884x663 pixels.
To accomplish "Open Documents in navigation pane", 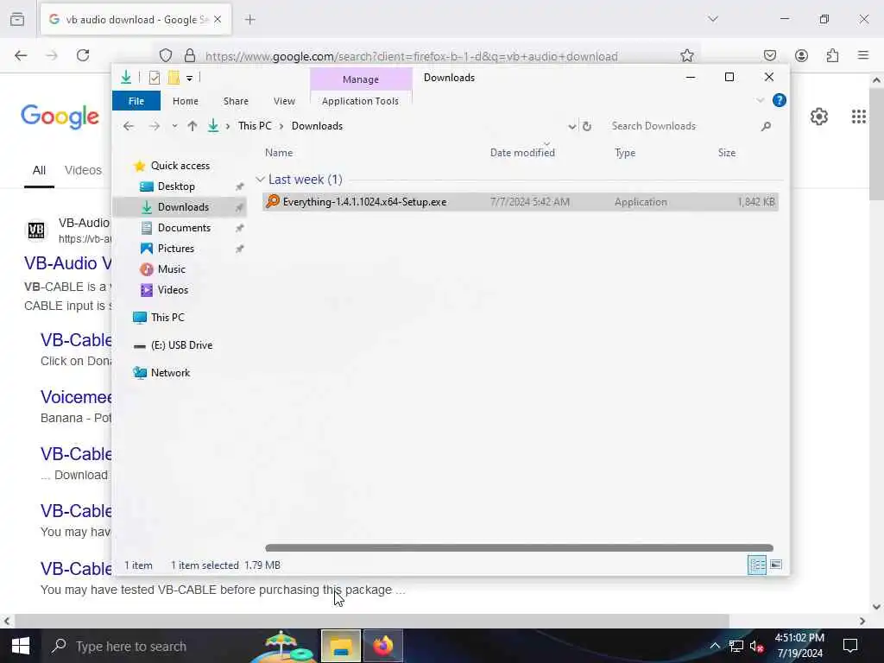I will (184, 228).
